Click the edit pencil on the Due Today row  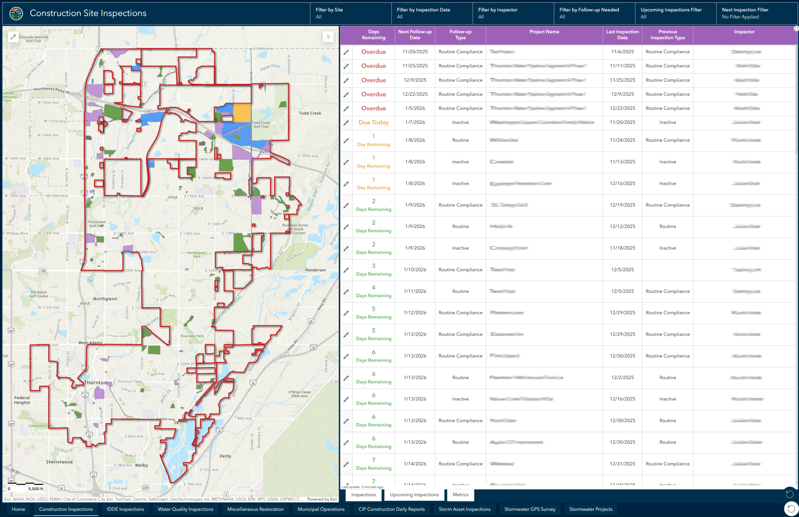346,123
